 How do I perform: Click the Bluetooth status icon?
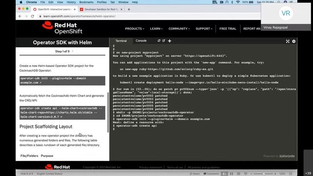232,2
